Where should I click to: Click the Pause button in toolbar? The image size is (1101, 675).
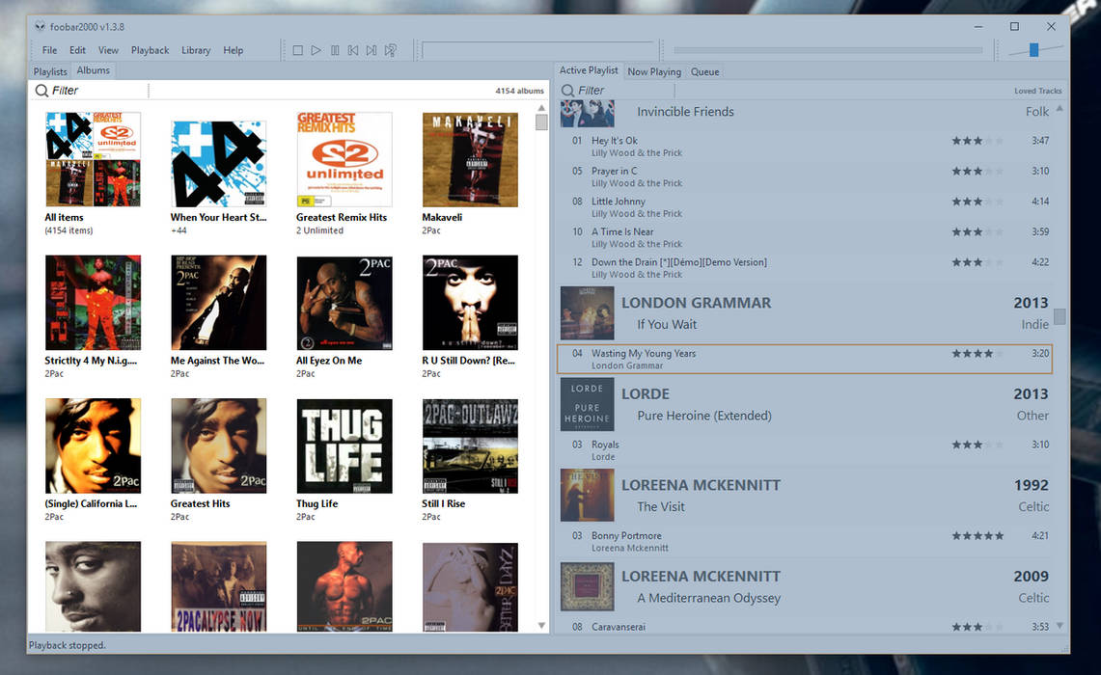335,50
